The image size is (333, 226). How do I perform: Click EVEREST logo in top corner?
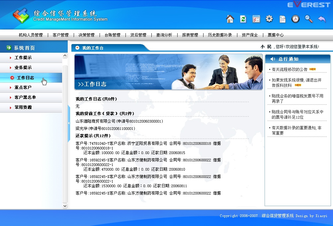coord(308,4)
